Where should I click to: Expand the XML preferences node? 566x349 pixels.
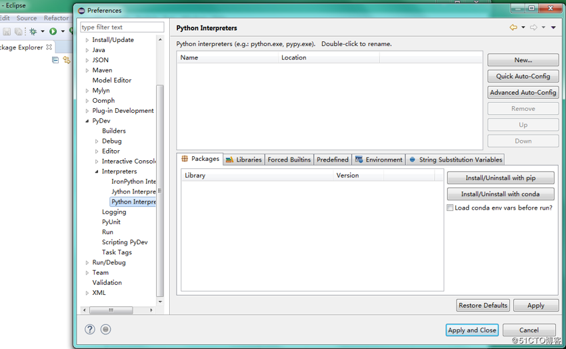(x=87, y=293)
